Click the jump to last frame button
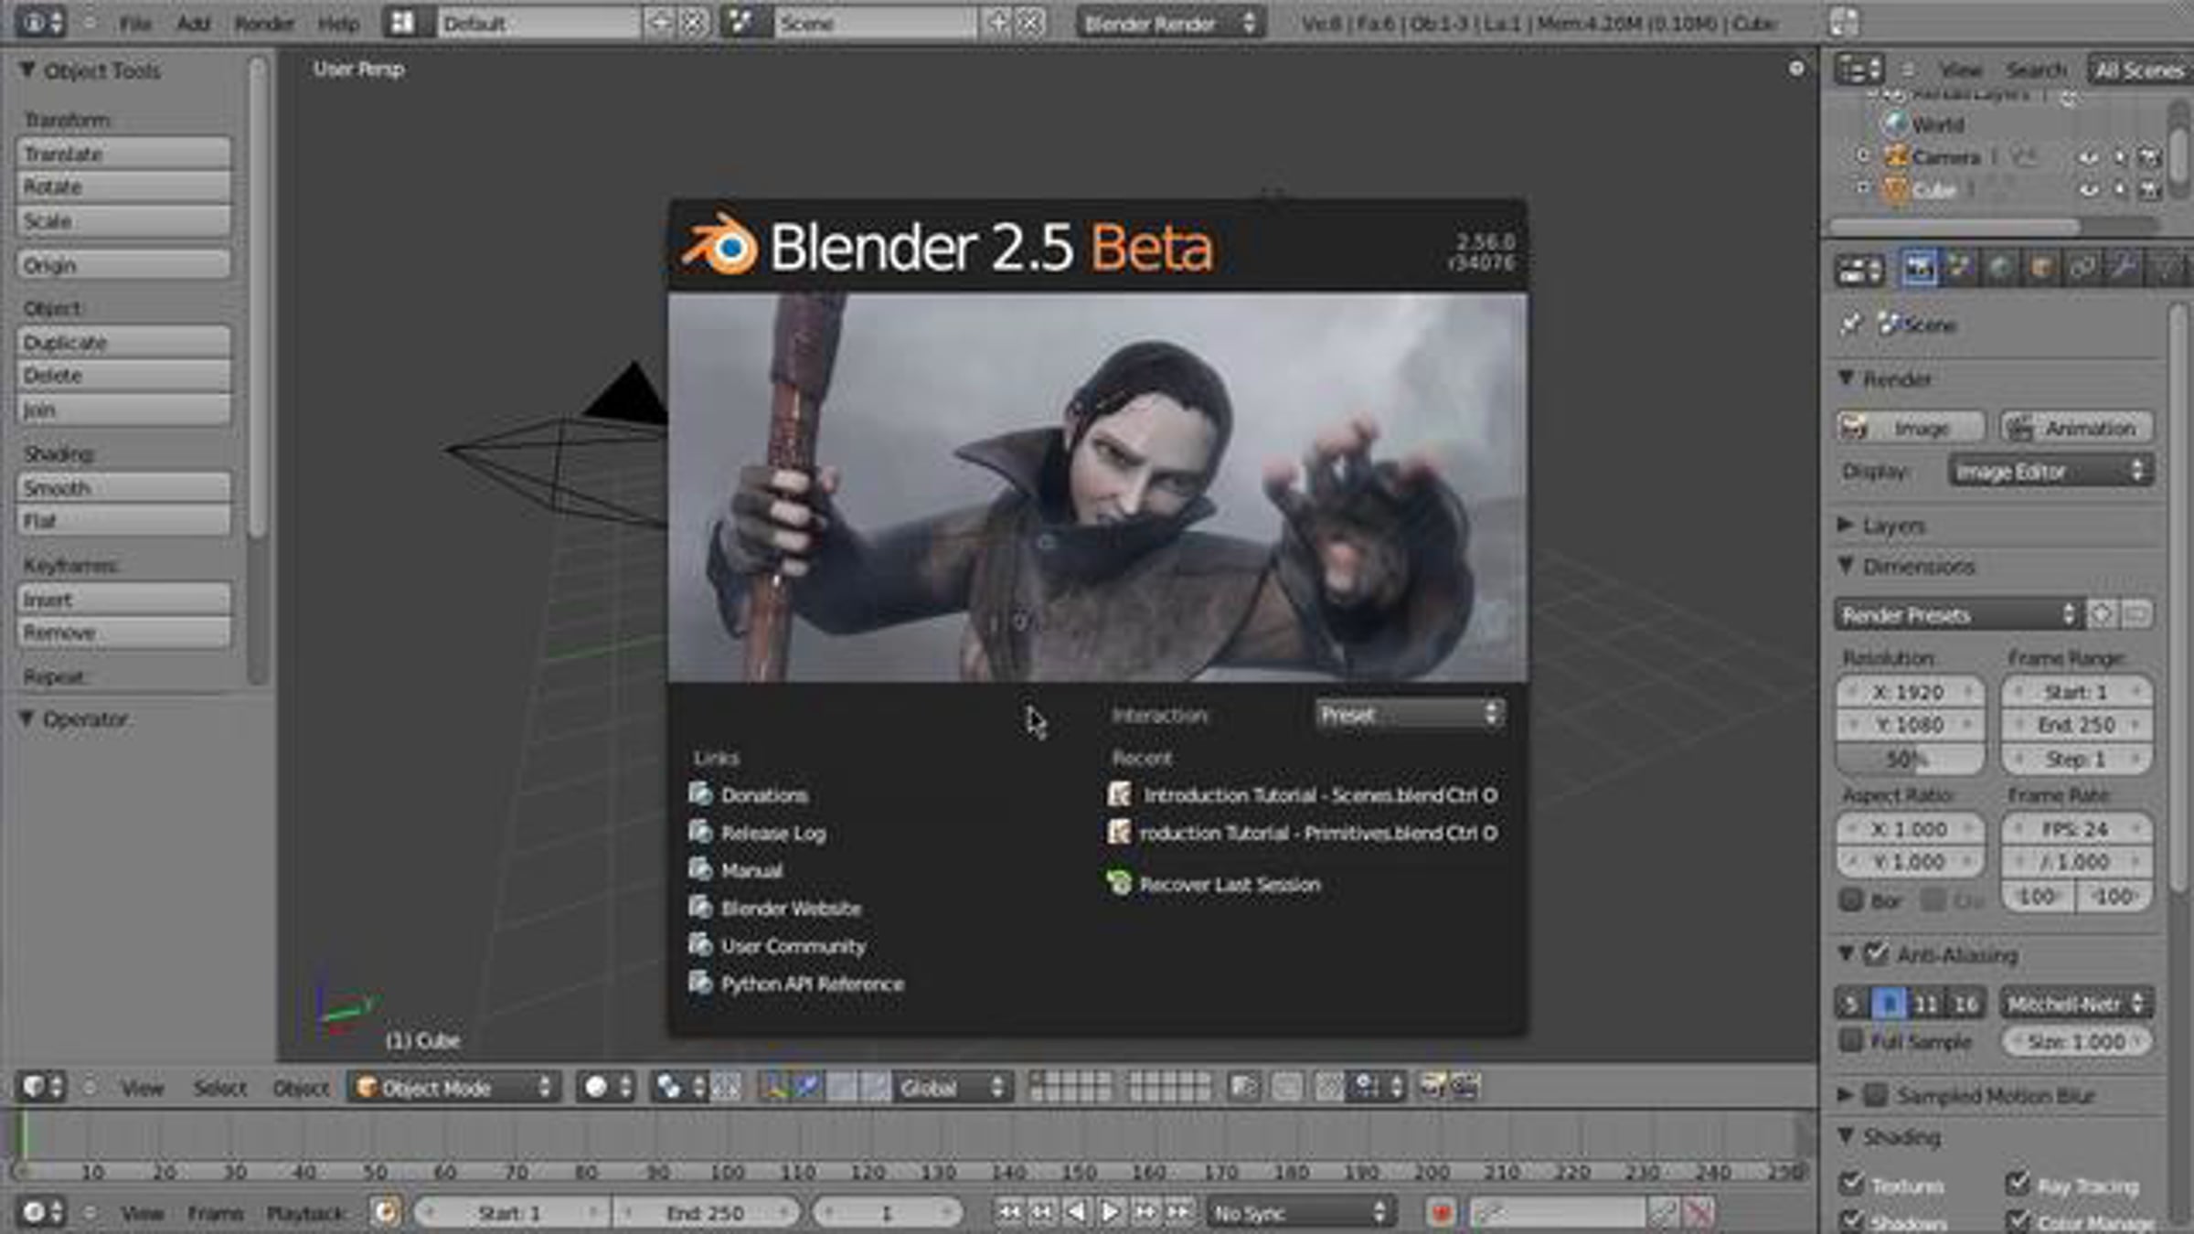The width and height of the screenshot is (2194, 1234). coord(1179,1213)
